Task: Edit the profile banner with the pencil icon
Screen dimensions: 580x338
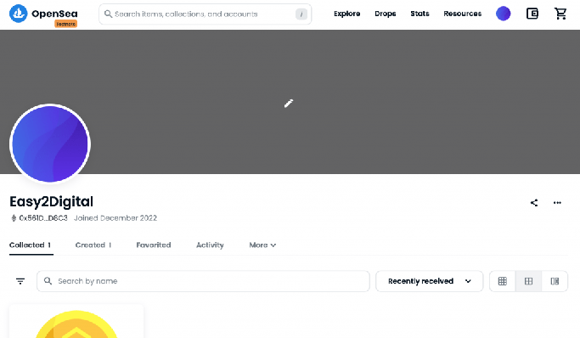Action: click(289, 103)
